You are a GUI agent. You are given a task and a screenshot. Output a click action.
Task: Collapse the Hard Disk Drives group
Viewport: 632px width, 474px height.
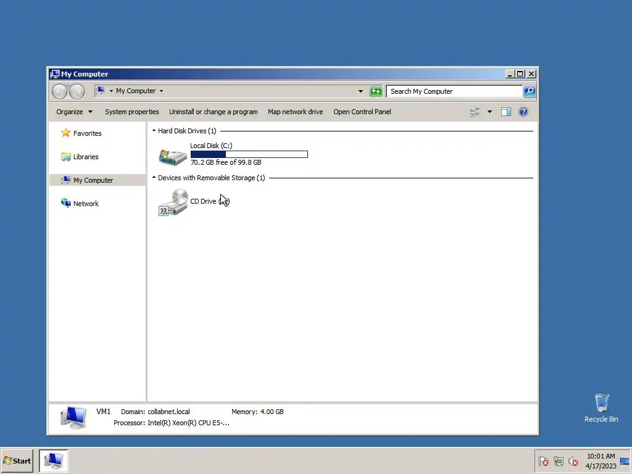pos(154,130)
